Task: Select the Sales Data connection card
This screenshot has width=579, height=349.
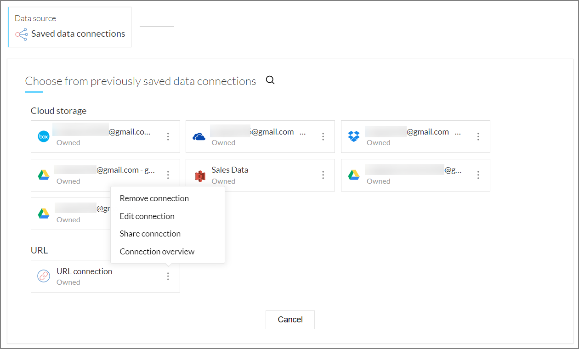Action: click(257, 175)
